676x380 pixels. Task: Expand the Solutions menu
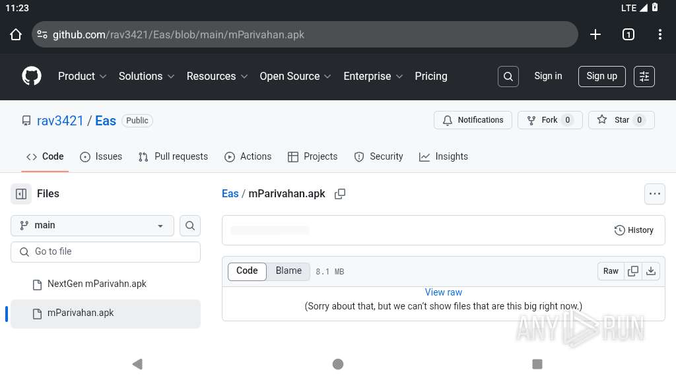point(147,77)
